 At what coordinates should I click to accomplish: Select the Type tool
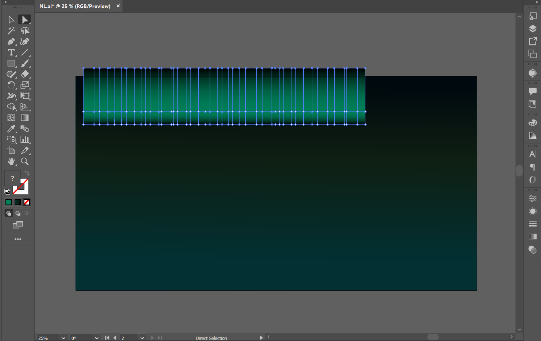(11, 52)
